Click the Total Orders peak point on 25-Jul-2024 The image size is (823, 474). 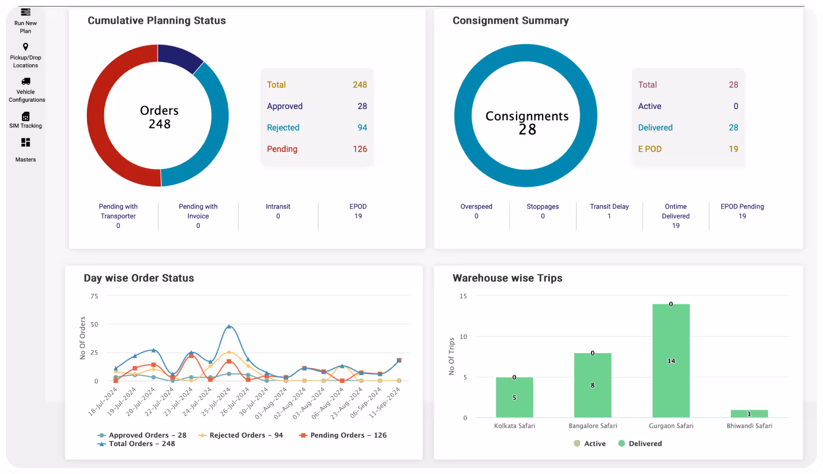point(229,326)
